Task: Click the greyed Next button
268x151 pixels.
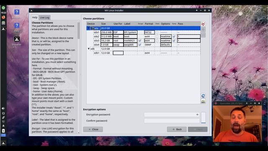Action: pos(198,129)
